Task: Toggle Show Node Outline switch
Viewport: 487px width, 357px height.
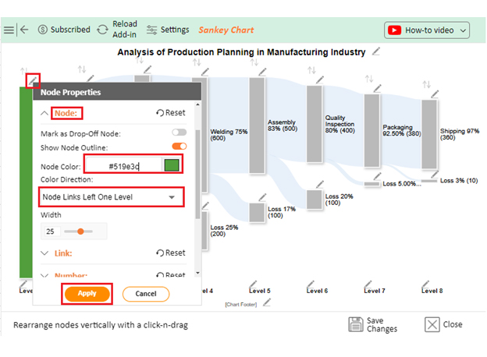Action: 180,146
